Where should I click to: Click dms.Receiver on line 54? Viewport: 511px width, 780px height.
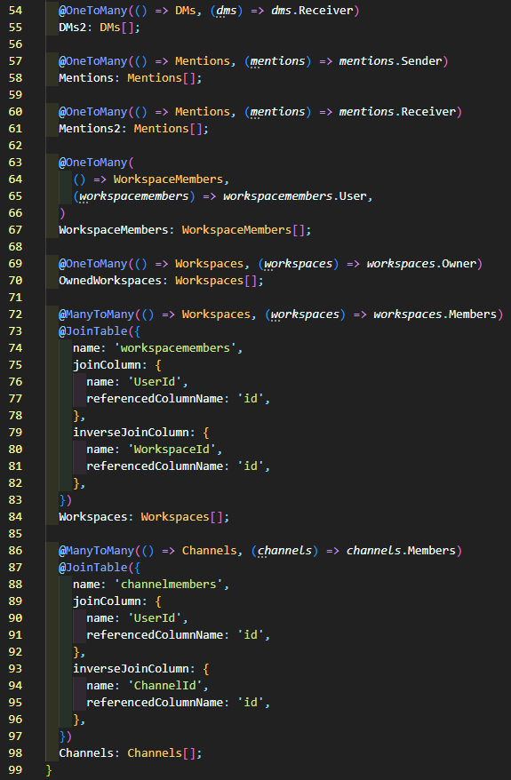tap(312, 11)
